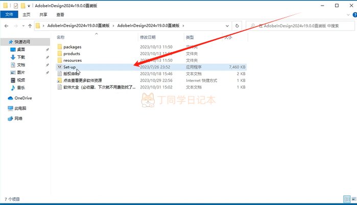Select the resources folder
This screenshot has width=357, height=205.
coord(73,60)
